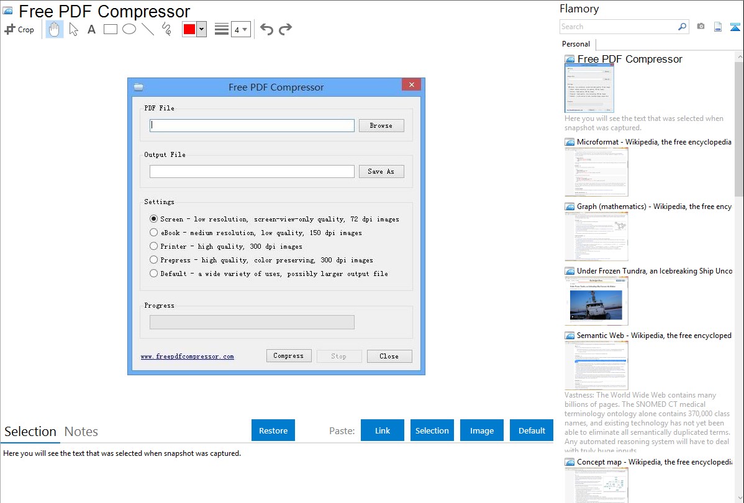Click the grayed-out Stop button
The width and height of the screenshot is (744, 503).
tap(339, 356)
